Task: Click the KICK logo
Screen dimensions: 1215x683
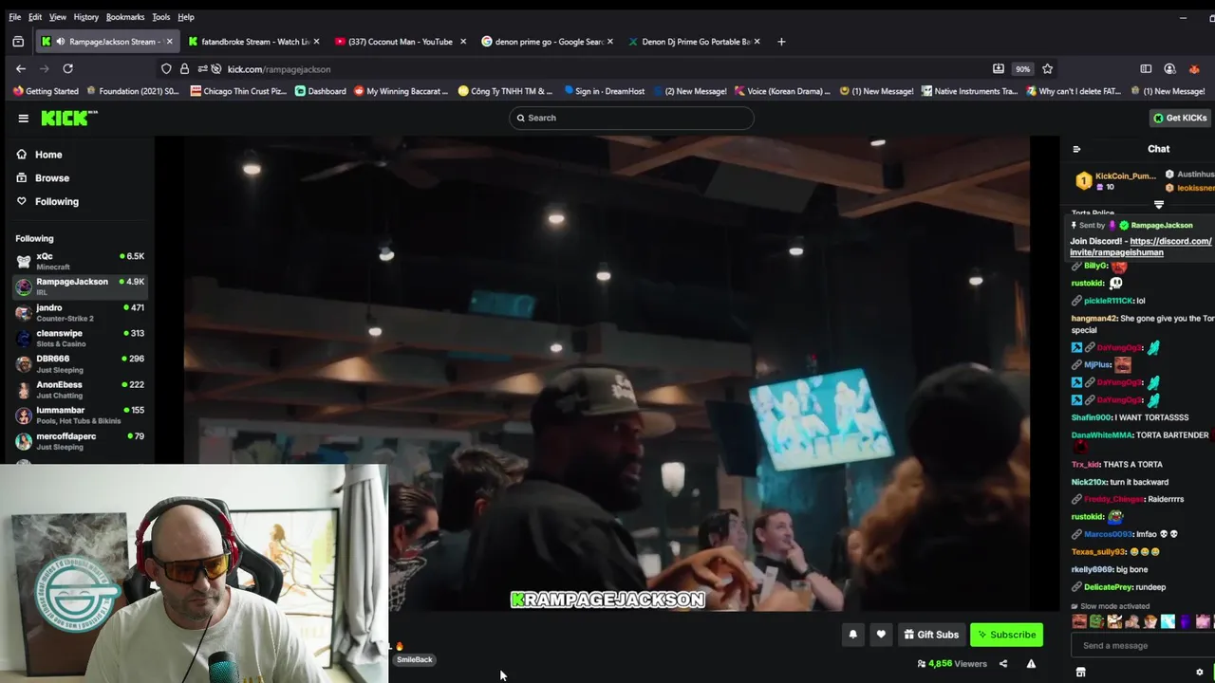Action: coord(69,118)
